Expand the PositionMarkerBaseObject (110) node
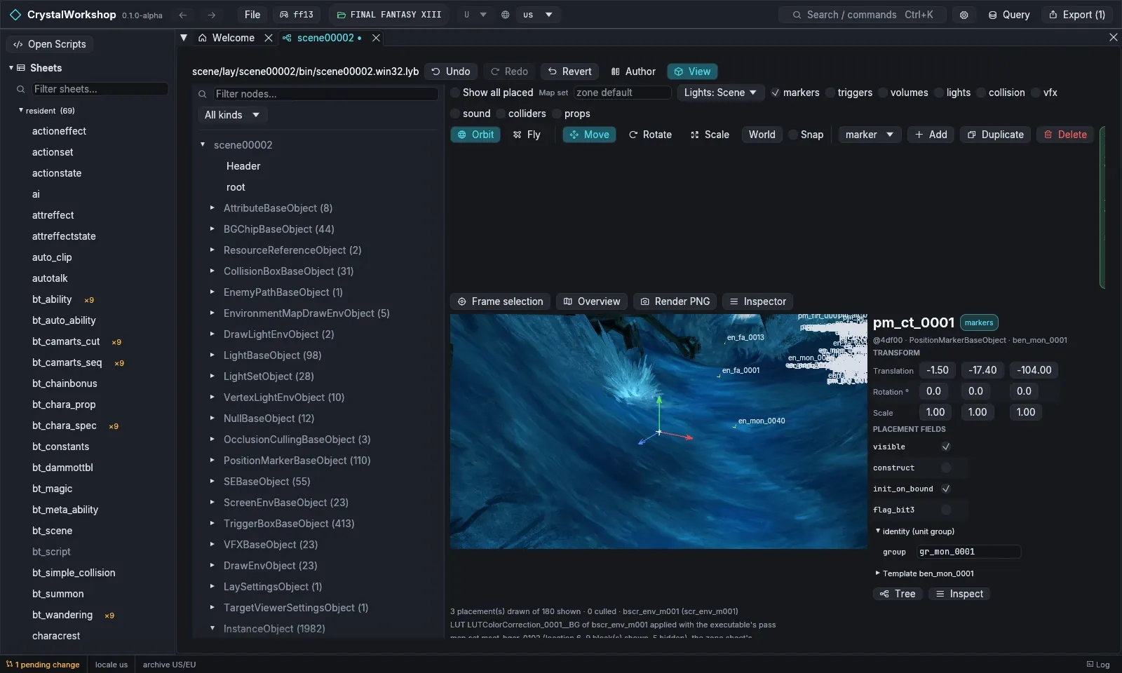 click(212, 461)
